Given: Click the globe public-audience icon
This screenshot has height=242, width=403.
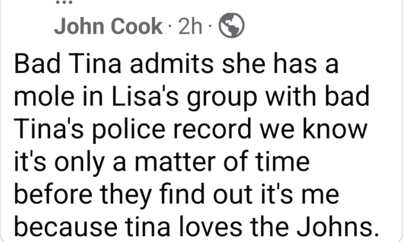Looking at the screenshot, I should tap(231, 26).
